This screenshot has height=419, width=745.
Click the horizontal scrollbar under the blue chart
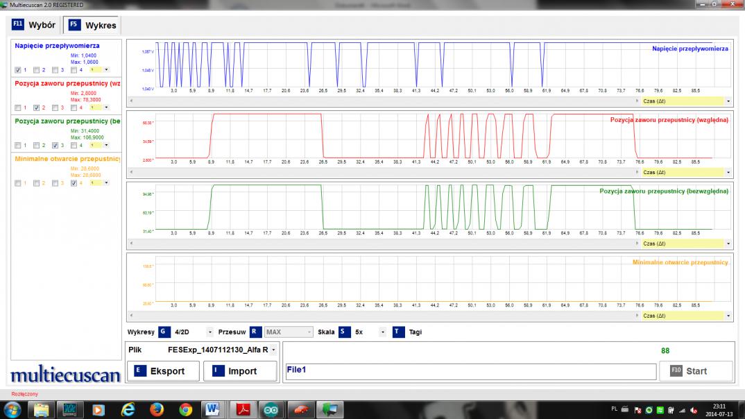pyautogui.click(x=382, y=101)
